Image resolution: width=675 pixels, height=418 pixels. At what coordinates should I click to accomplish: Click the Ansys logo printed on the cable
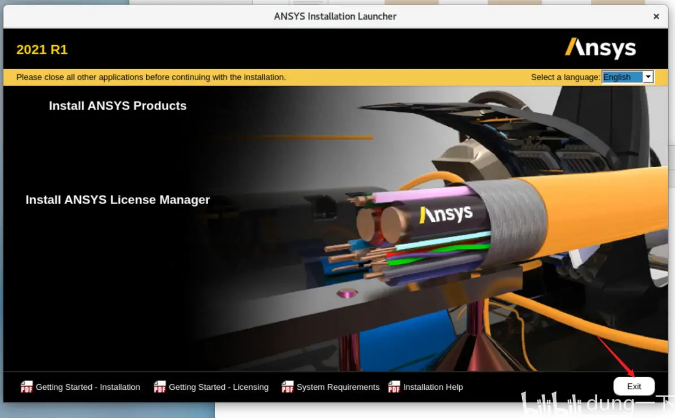tap(446, 214)
